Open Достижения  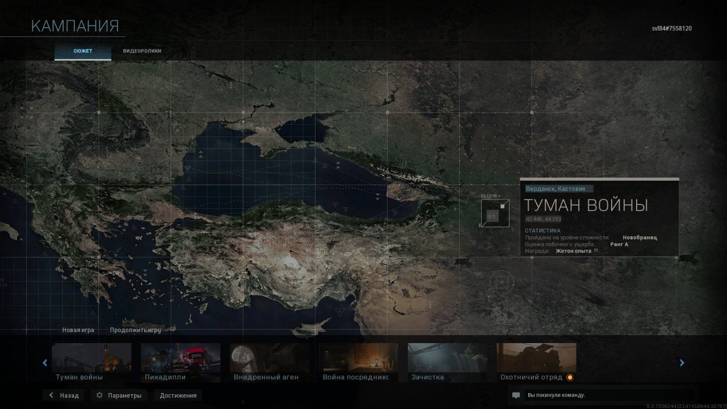[178, 395]
